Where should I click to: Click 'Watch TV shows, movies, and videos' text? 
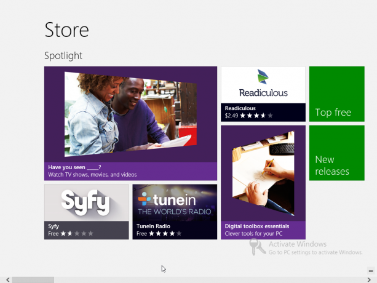92,175
